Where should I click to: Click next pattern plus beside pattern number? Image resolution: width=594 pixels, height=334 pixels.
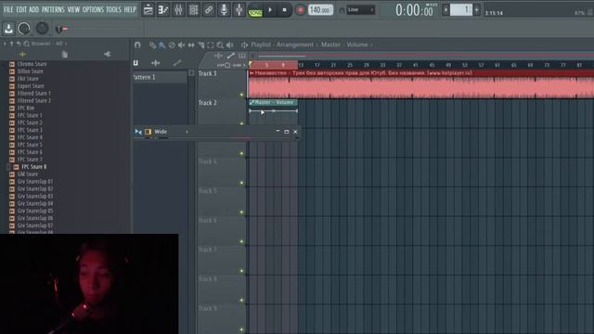[476, 10]
